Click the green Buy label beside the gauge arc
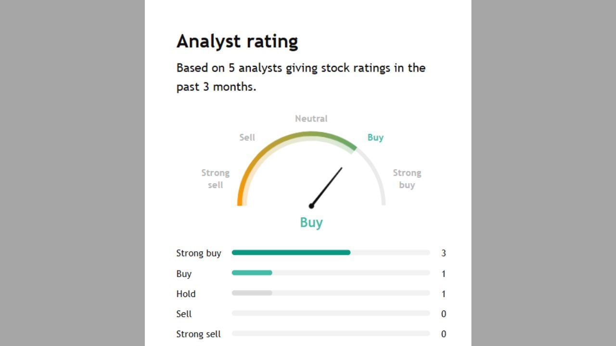Image resolution: width=616 pixels, height=346 pixels. point(375,137)
